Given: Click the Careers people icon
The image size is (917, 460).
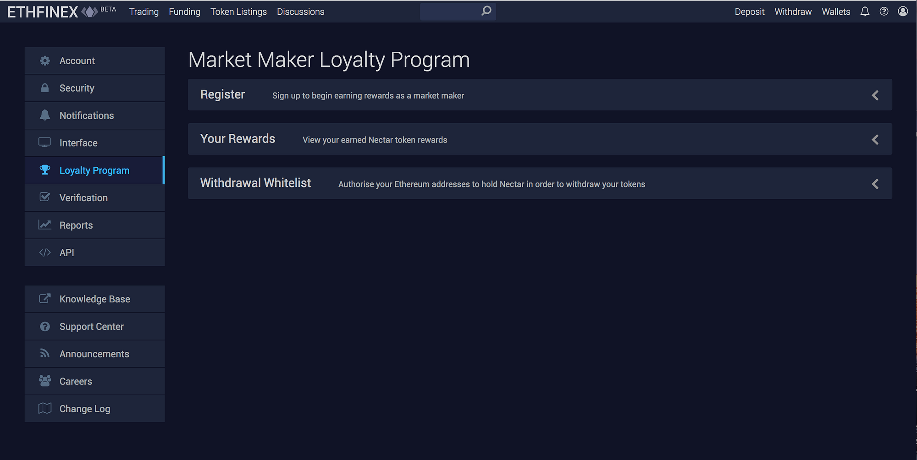Looking at the screenshot, I should pyautogui.click(x=45, y=381).
